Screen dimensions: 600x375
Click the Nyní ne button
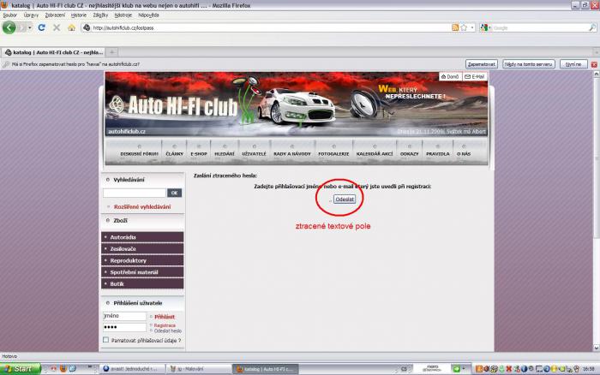pos(573,64)
